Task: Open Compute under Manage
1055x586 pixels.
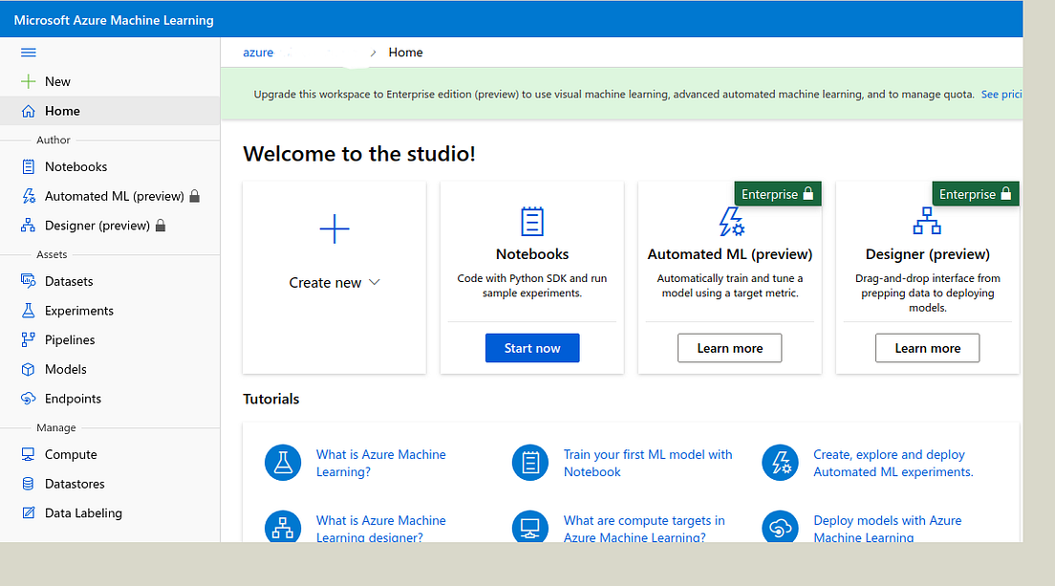Action: point(69,454)
